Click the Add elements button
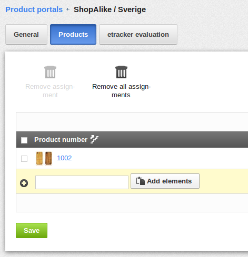The image size is (248, 257). pos(165,181)
